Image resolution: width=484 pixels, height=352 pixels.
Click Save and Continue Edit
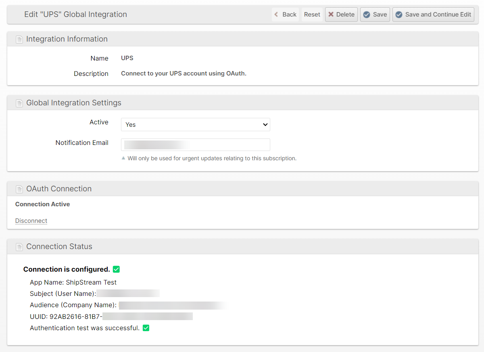(x=433, y=15)
